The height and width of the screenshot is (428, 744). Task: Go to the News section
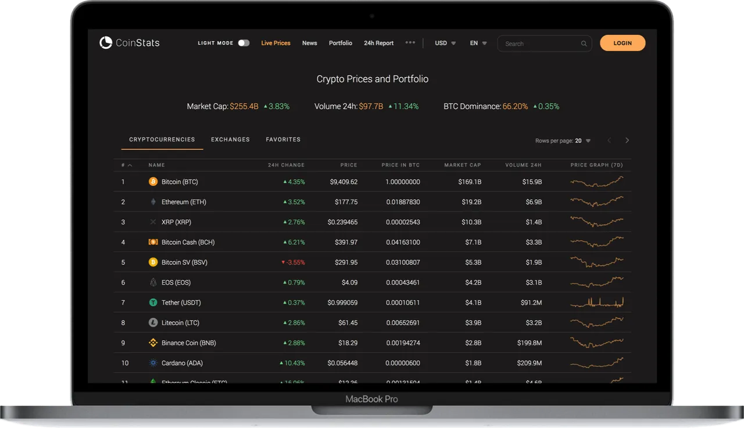[310, 43]
